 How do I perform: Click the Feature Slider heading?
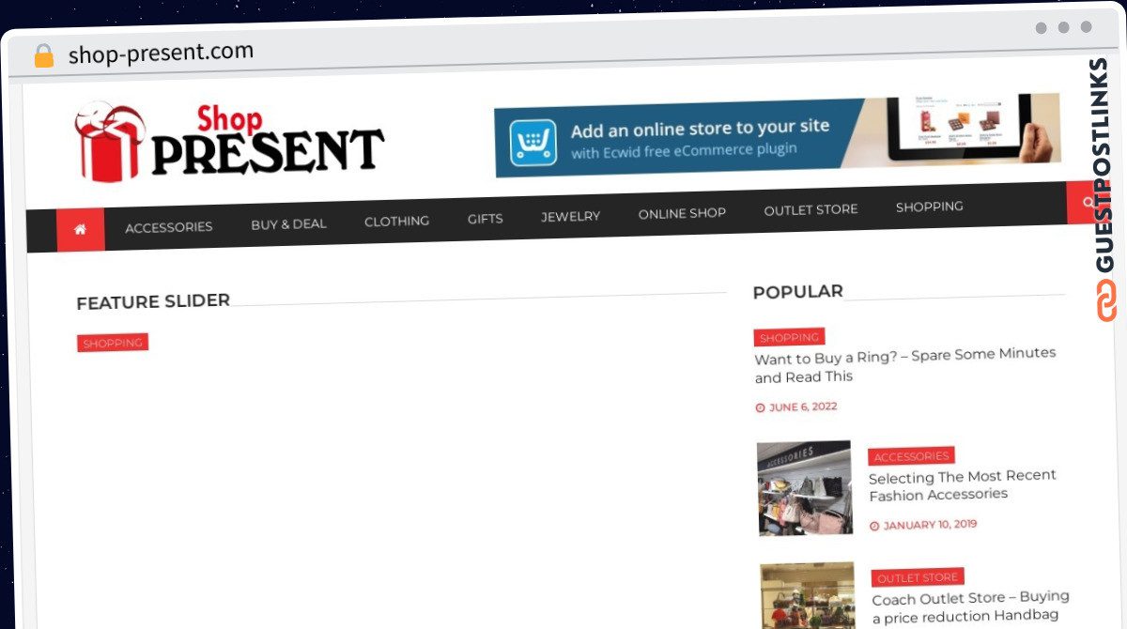pos(153,302)
